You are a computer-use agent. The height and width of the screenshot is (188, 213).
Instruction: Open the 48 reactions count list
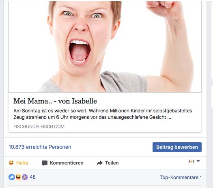pyautogui.click(x=32, y=177)
